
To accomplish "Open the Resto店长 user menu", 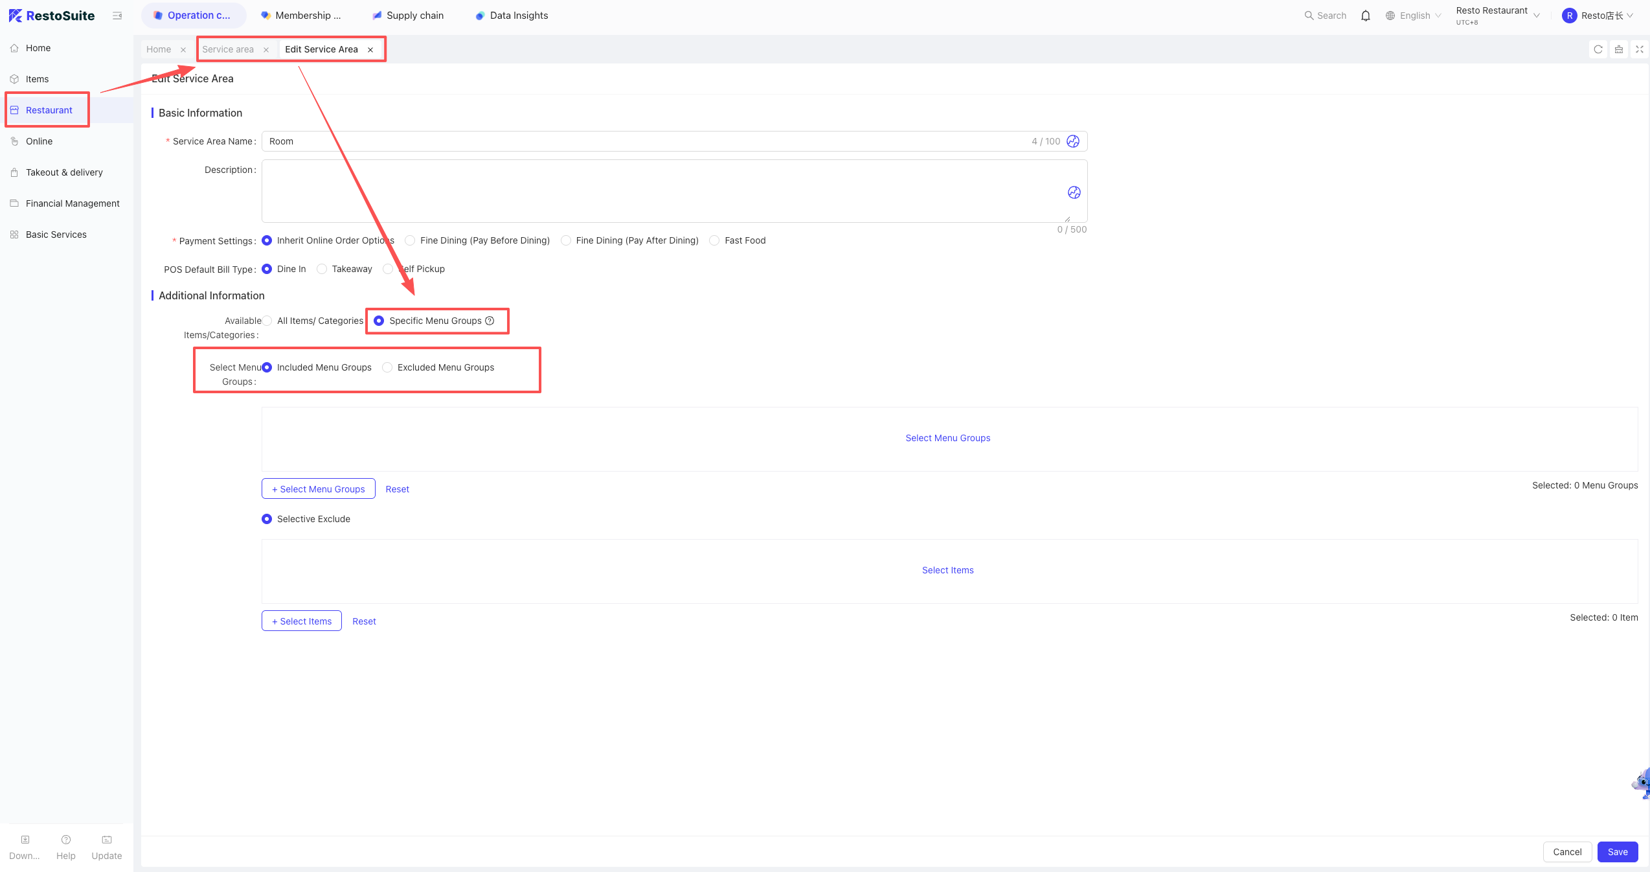I will 1598,16.
